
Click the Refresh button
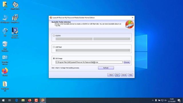[106, 68]
